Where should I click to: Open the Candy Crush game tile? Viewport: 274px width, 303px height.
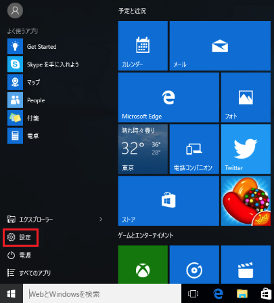click(x=246, y=201)
